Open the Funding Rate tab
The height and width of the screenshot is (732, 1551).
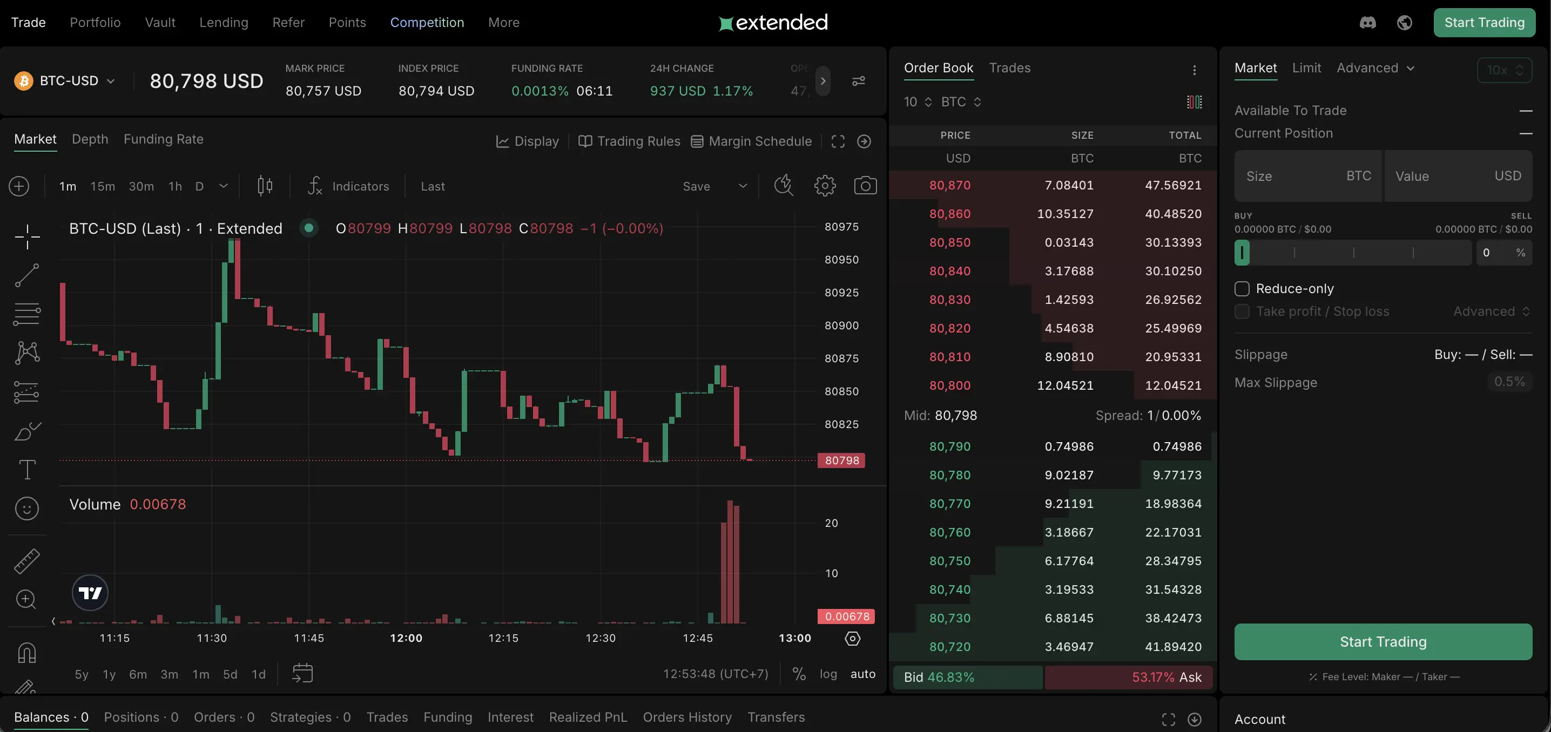coord(163,139)
